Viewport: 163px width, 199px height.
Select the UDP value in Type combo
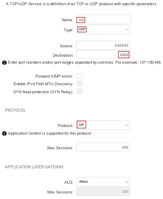point(82,29)
